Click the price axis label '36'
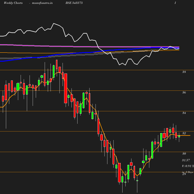This screenshot has width=194, height=194. click(184, 92)
